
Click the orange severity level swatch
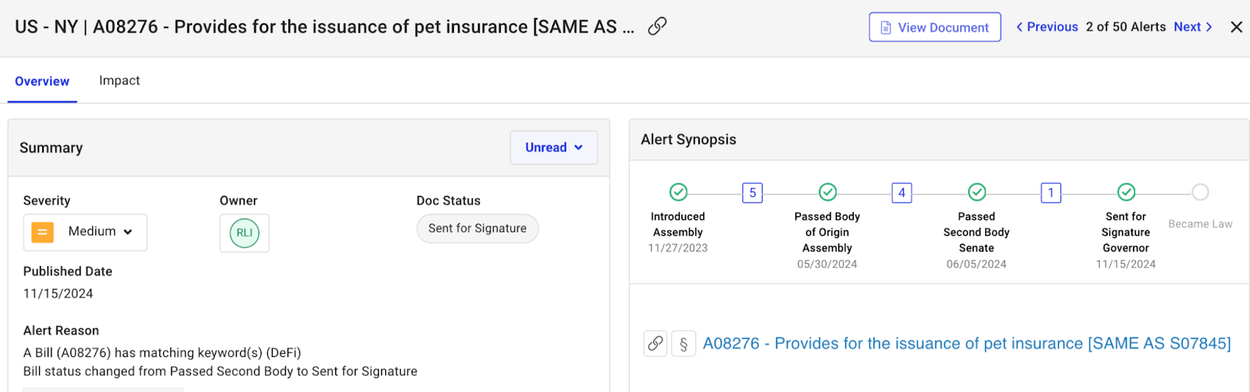pos(42,232)
